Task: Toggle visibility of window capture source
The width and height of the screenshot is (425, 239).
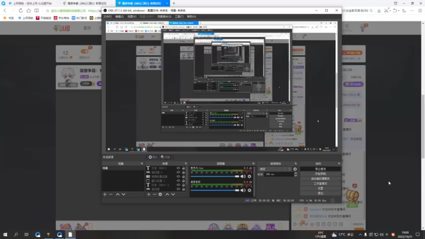Action: tap(178, 181)
